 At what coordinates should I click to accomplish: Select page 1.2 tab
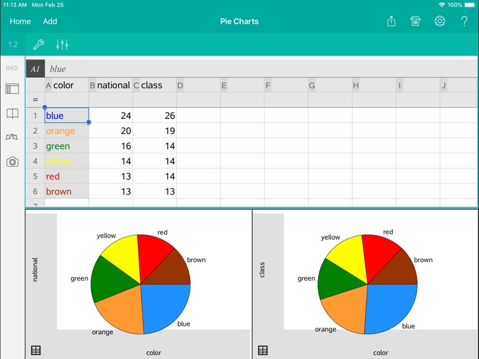coord(13,45)
